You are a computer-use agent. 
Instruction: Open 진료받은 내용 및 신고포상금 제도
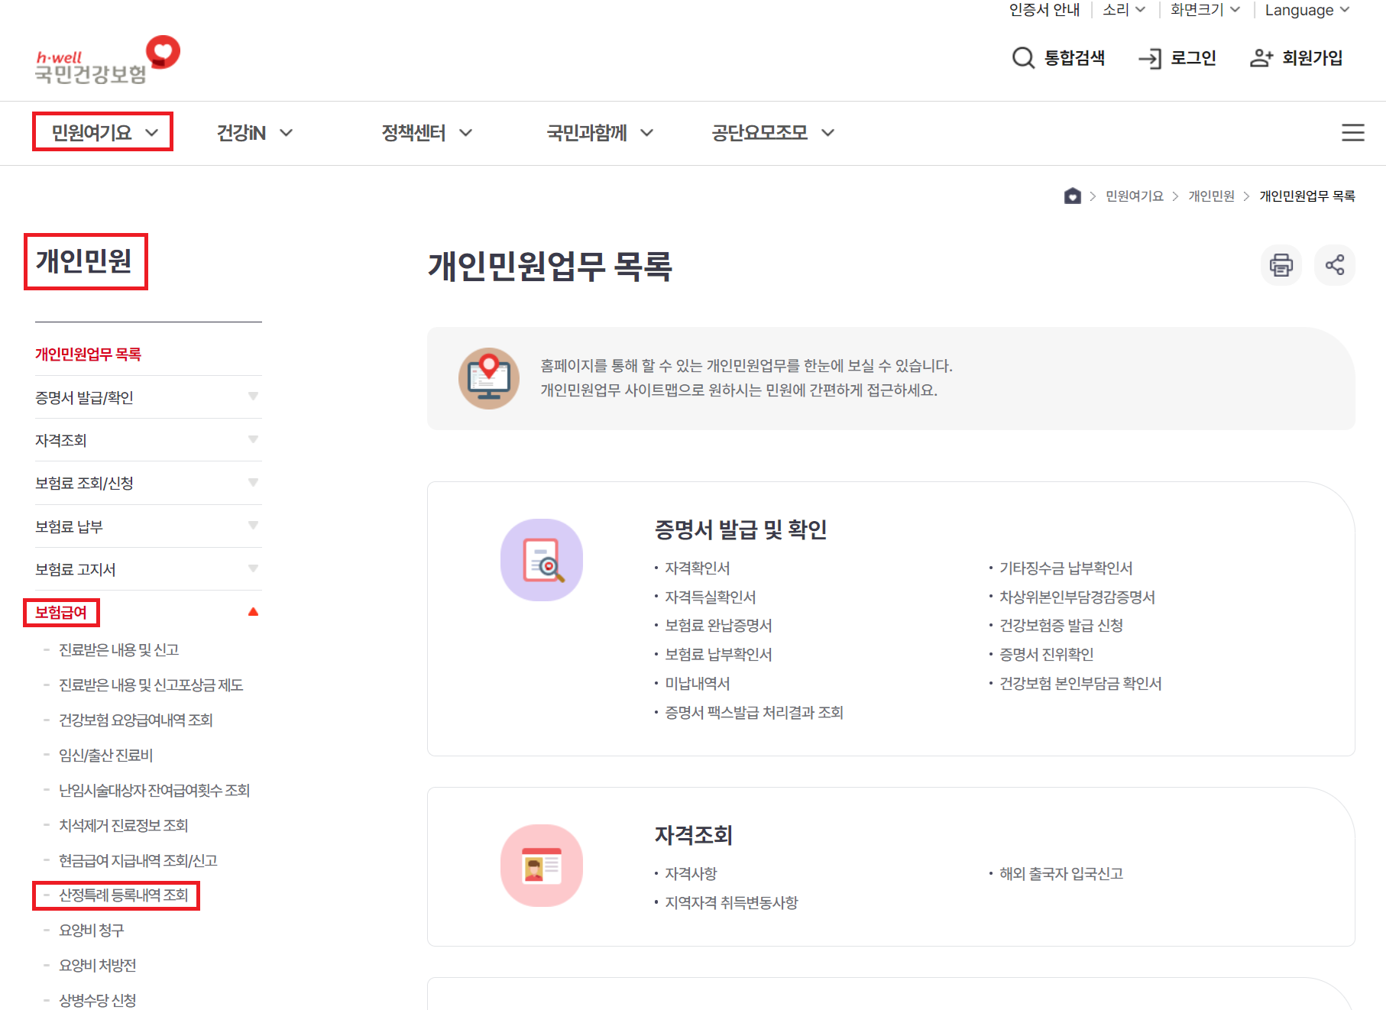(x=151, y=685)
